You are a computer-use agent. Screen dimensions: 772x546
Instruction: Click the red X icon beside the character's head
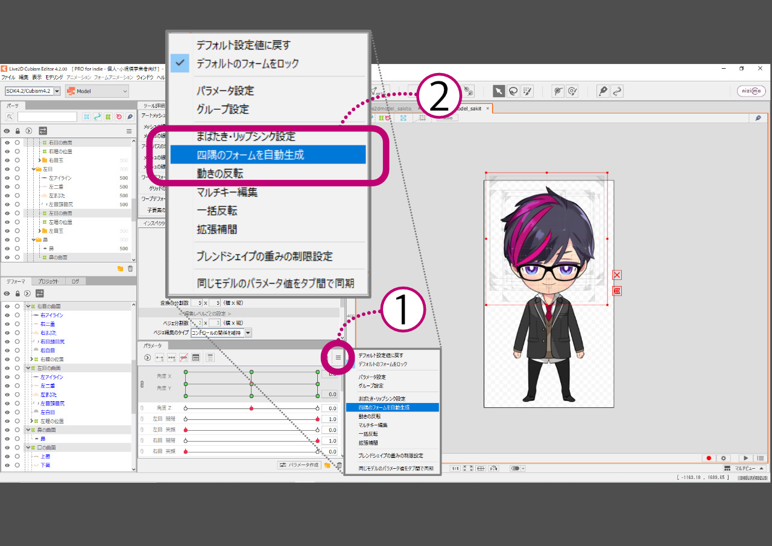click(617, 275)
